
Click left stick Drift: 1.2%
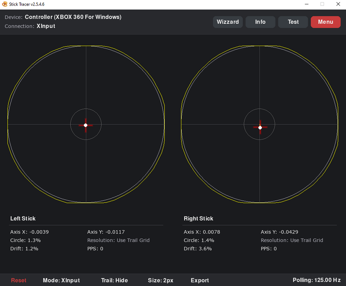pyautogui.click(x=24, y=248)
